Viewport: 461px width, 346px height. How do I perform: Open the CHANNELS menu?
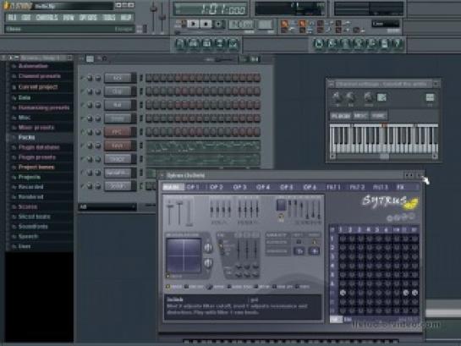[x=47, y=18]
